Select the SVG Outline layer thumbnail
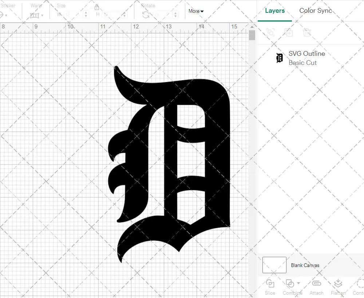Viewport: 364px width, 298px height. pos(280,58)
